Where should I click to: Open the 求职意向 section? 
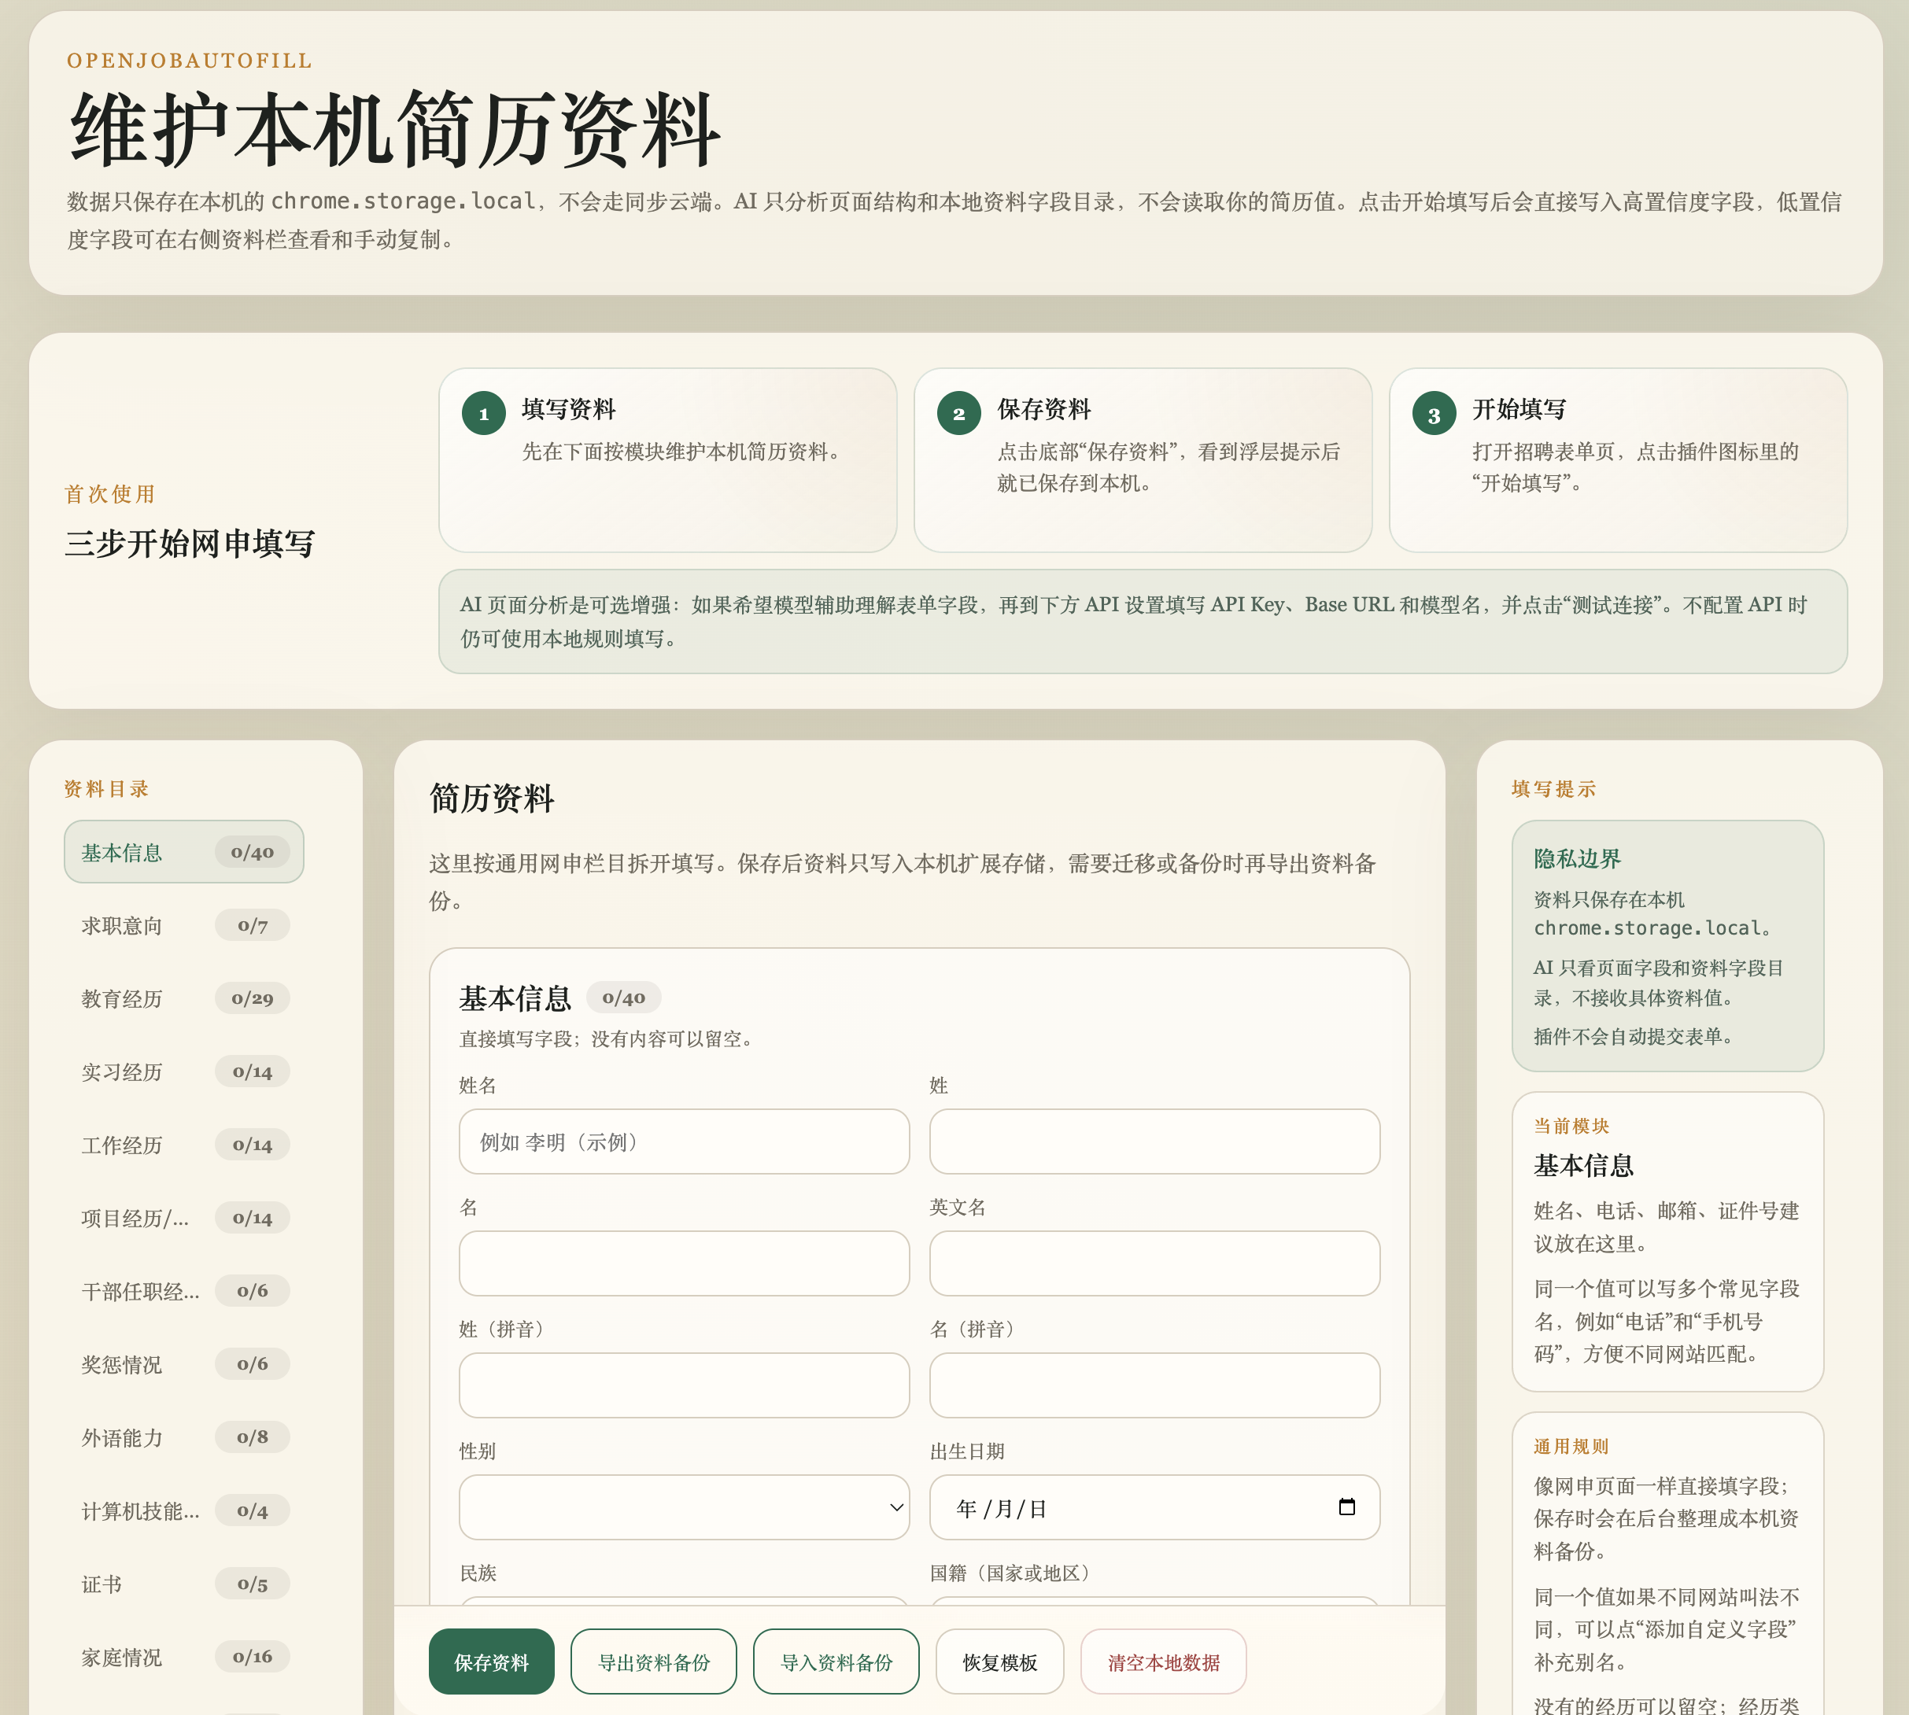[x=184, y=925]
